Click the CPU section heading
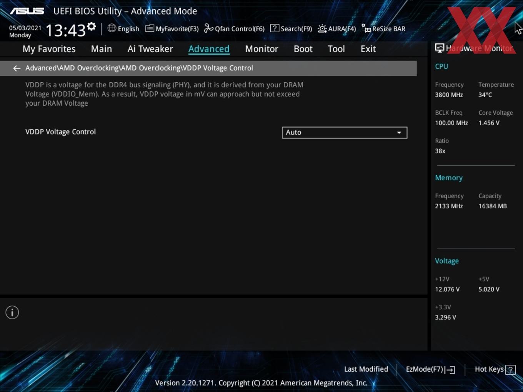 coord(441,66)
